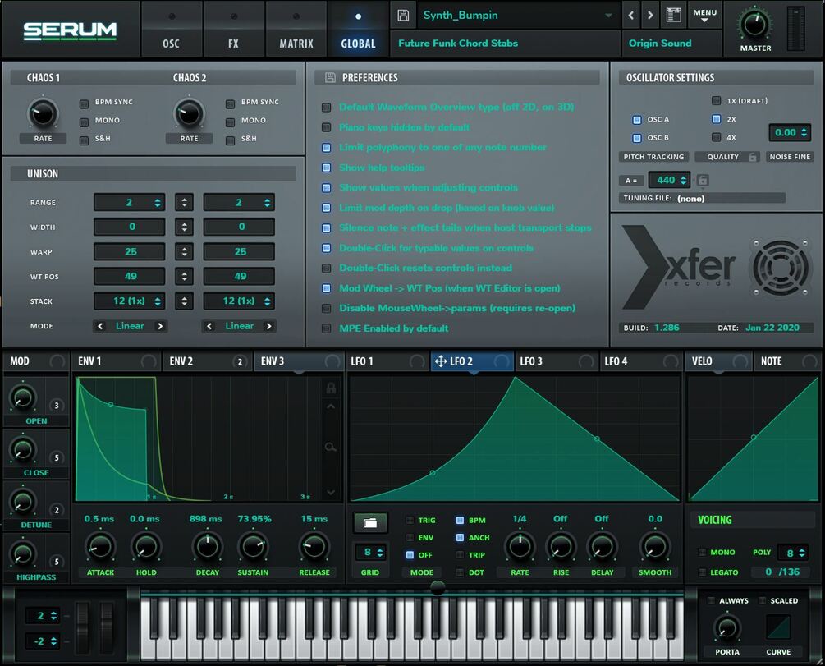Click the ENV 1 mod source circle
The width and height of the screenshot is (825, 666).
[149, 361]
